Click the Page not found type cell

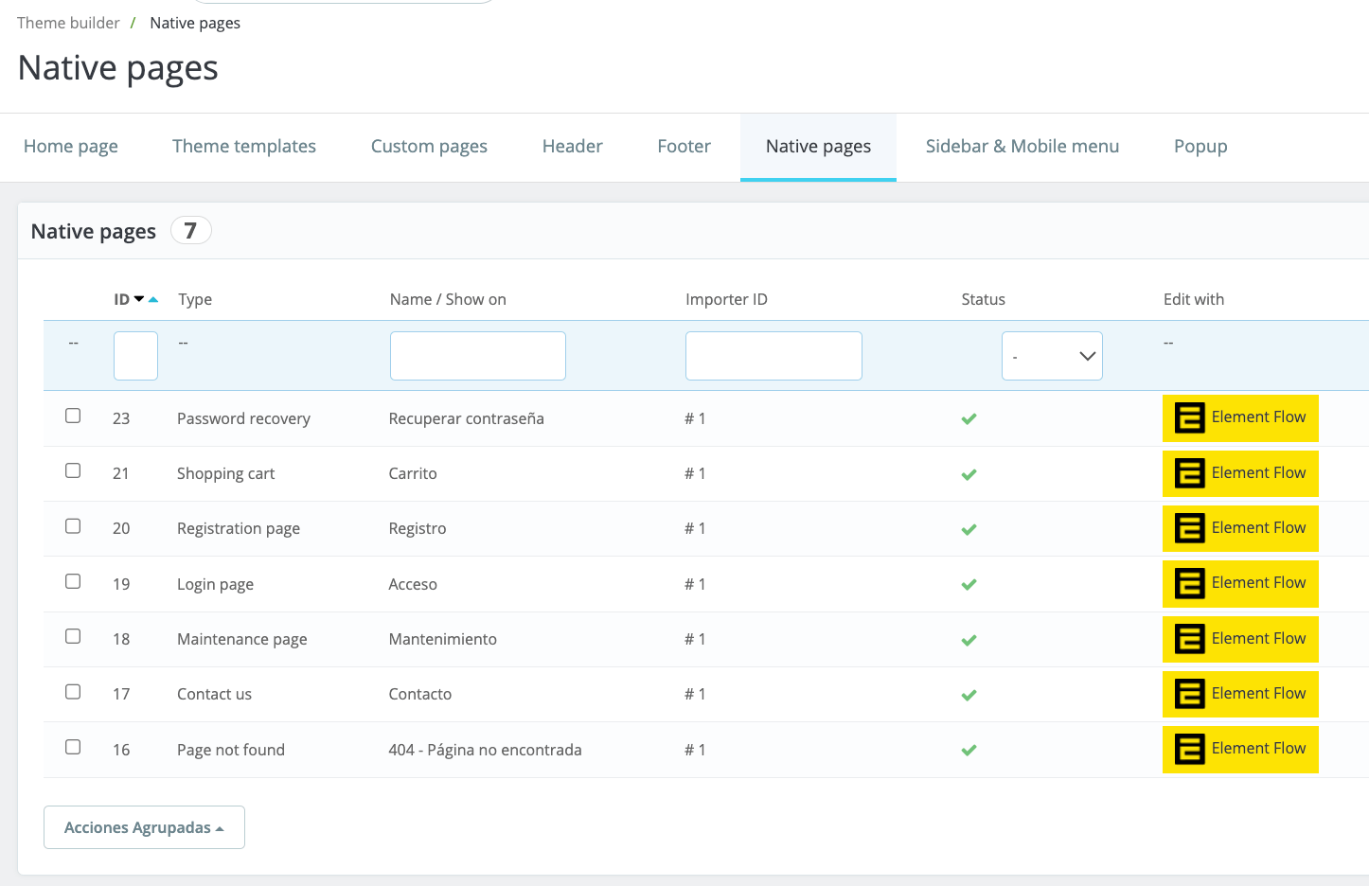(x=231, y=750)
